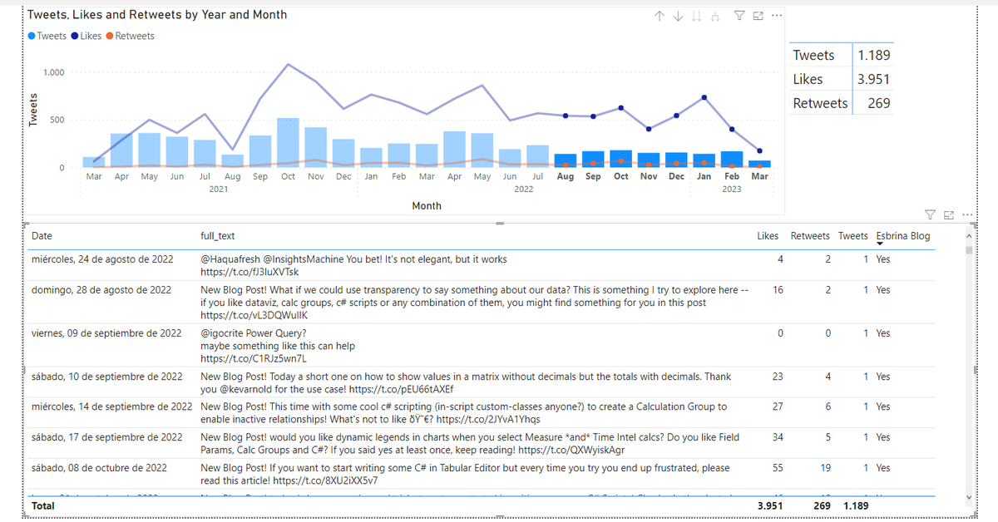Click row dated sábado, 08 de octubre de 2022

(x=481, y=474)
